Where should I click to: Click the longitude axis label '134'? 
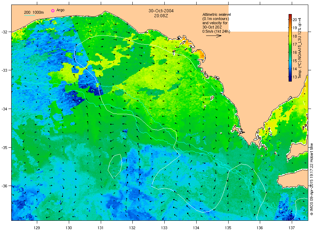(x=196, y=228)
